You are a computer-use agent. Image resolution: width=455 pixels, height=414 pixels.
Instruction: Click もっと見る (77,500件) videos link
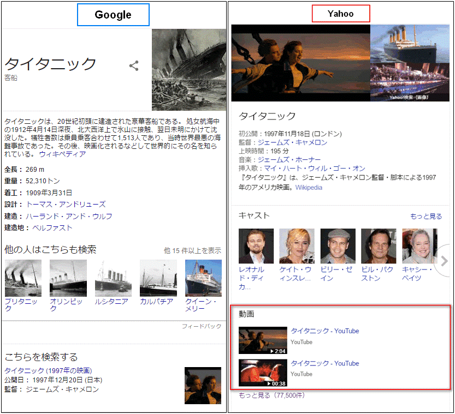[271, 395]
